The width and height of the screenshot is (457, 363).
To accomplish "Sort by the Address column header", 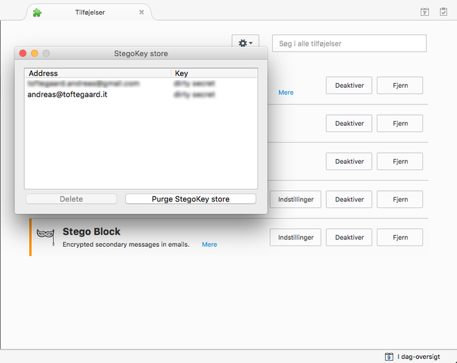I will [98, 73].
